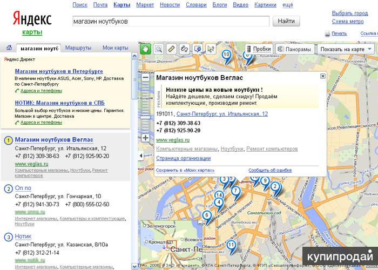The height and width of the screenshot is (270, 378).
Task: Open the Мои карты tab
Action: pos(115,48)
